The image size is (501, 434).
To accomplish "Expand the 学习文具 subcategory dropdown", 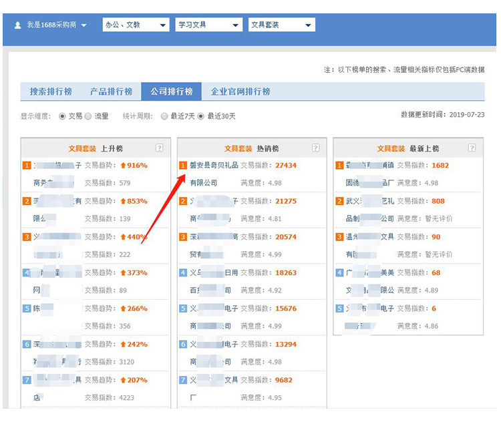I will click(x=208, y=25).
